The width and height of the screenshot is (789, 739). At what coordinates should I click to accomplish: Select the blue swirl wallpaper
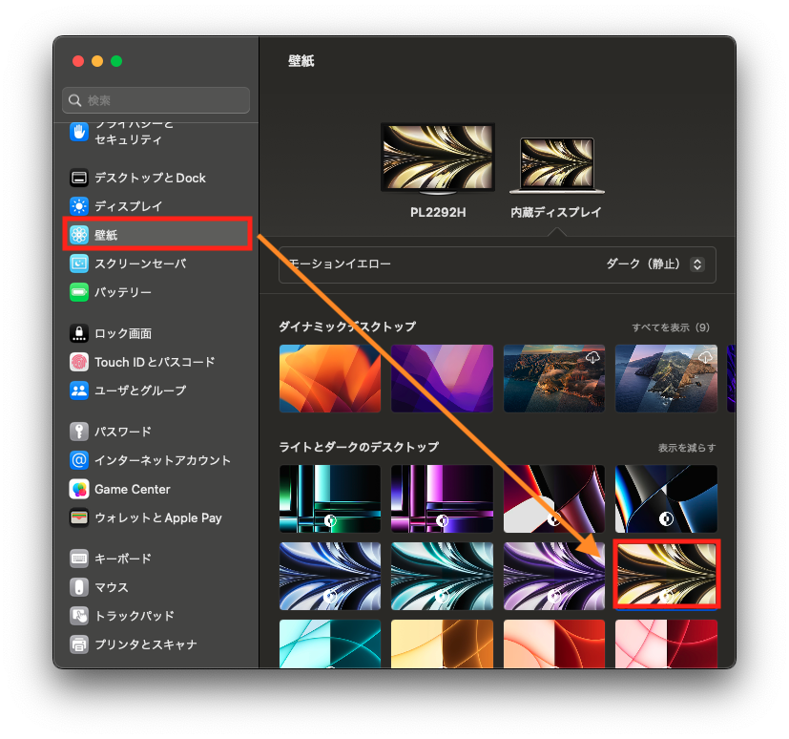[x=330, y=576]
